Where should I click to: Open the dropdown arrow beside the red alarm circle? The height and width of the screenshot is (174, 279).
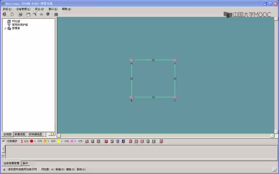point(35,141)
